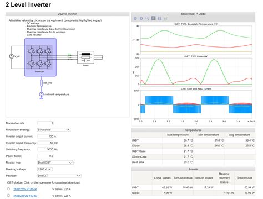Click Diode reverse recovery losses 11.94 W

point(229,193)
